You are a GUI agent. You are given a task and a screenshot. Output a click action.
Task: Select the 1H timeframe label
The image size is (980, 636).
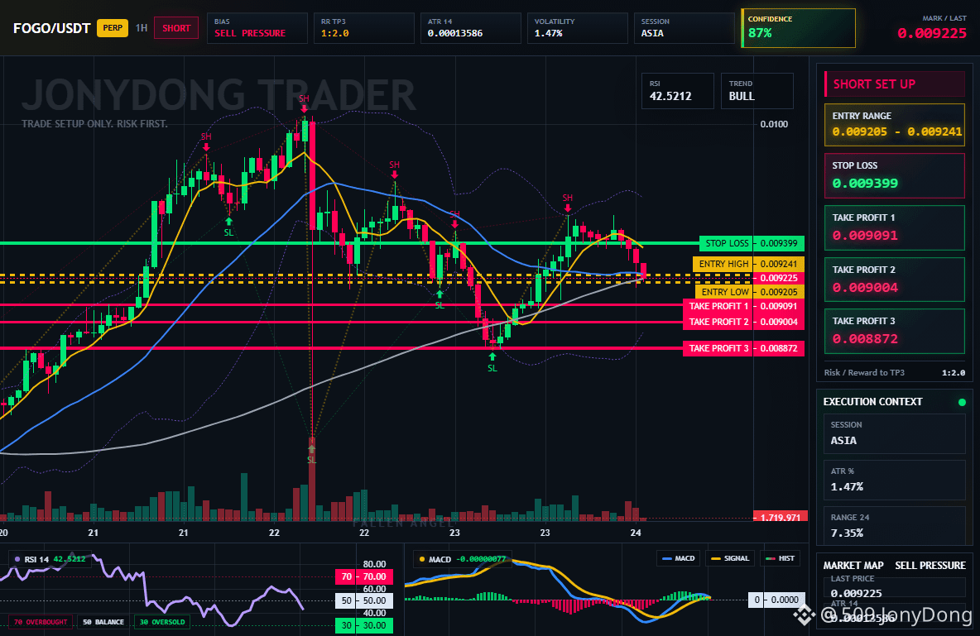142,28
